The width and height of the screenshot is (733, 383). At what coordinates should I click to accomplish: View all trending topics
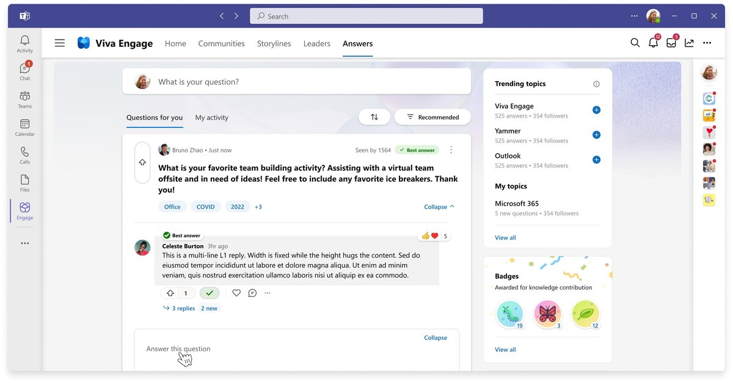[x=505, y=238]
